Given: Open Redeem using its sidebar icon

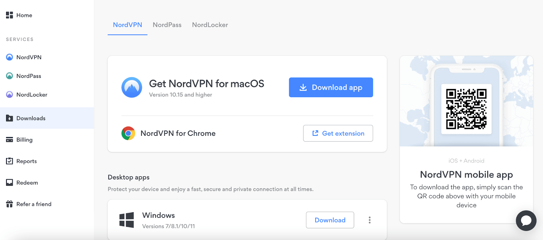Looking at the screenshot, I should click(x=9, y=182).
